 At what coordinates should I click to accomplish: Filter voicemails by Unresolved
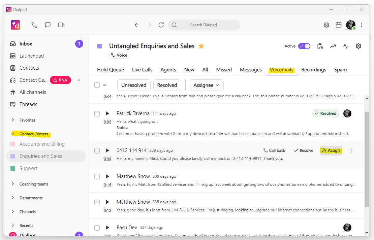point(134,85)
